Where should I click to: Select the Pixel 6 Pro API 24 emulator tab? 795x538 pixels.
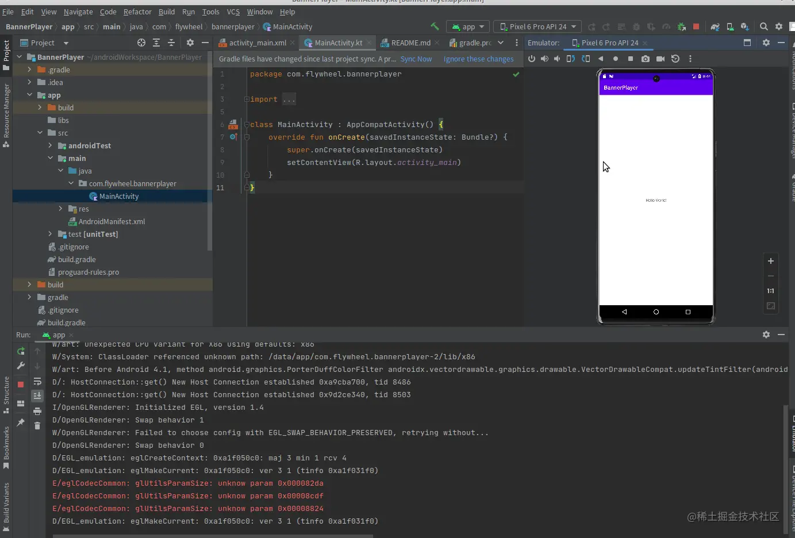click(x=608, y=43)
